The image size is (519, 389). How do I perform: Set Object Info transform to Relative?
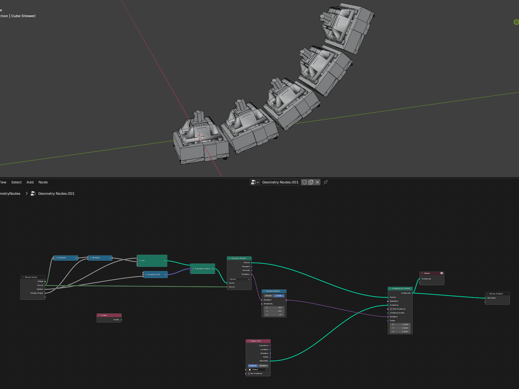(263, 366)
